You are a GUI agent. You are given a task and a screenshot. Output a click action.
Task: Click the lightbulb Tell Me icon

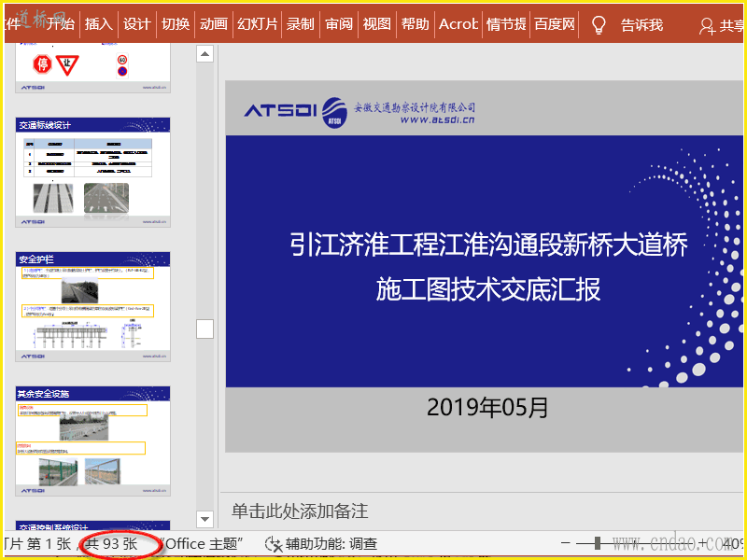tap(599, 25)
